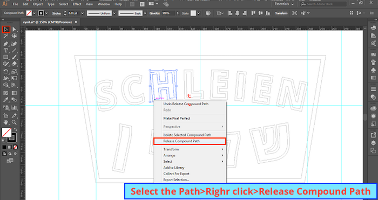The height and width of the screenshot is (200, 378).
Task: Select the Eraser tool
Action: (x=14, y=64)
